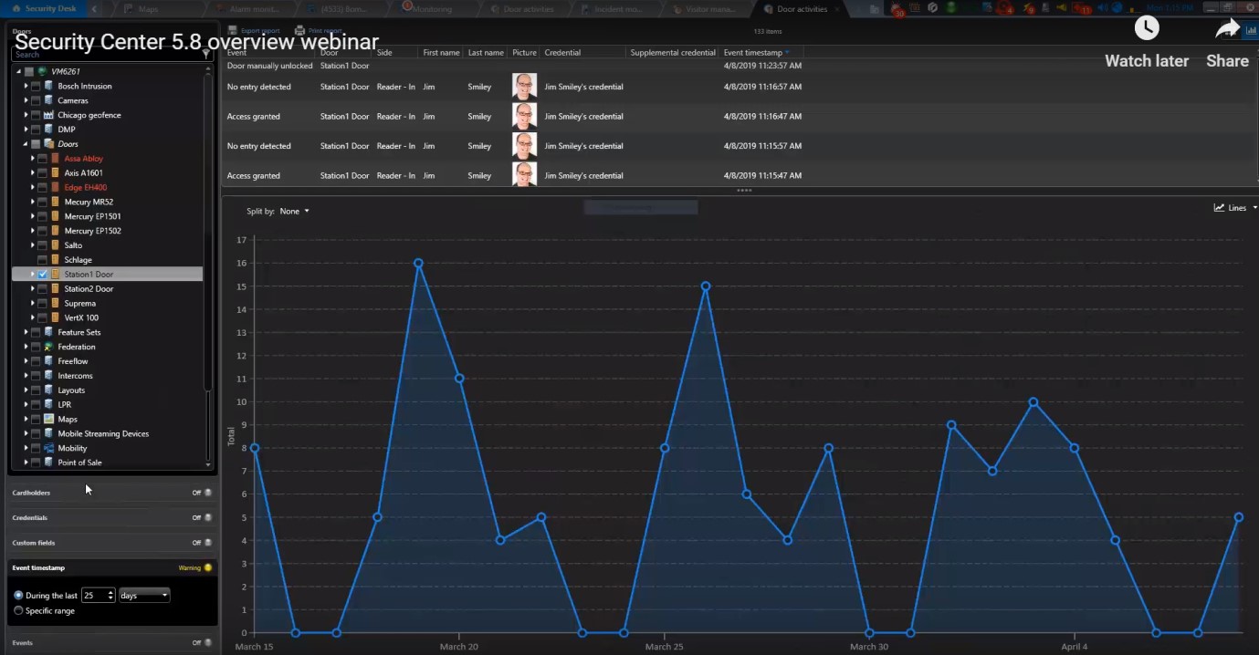Click Jim Smiley's photo in first row

(x=524, y=88)
